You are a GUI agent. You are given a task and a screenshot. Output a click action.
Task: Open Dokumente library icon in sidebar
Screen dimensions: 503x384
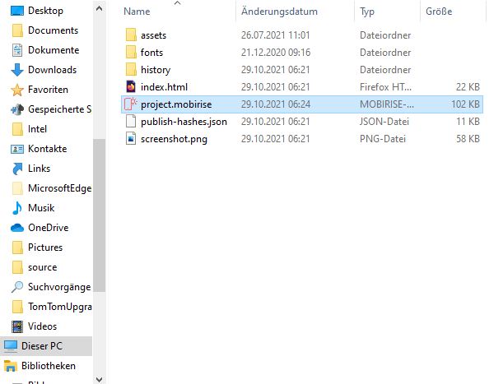17,50
